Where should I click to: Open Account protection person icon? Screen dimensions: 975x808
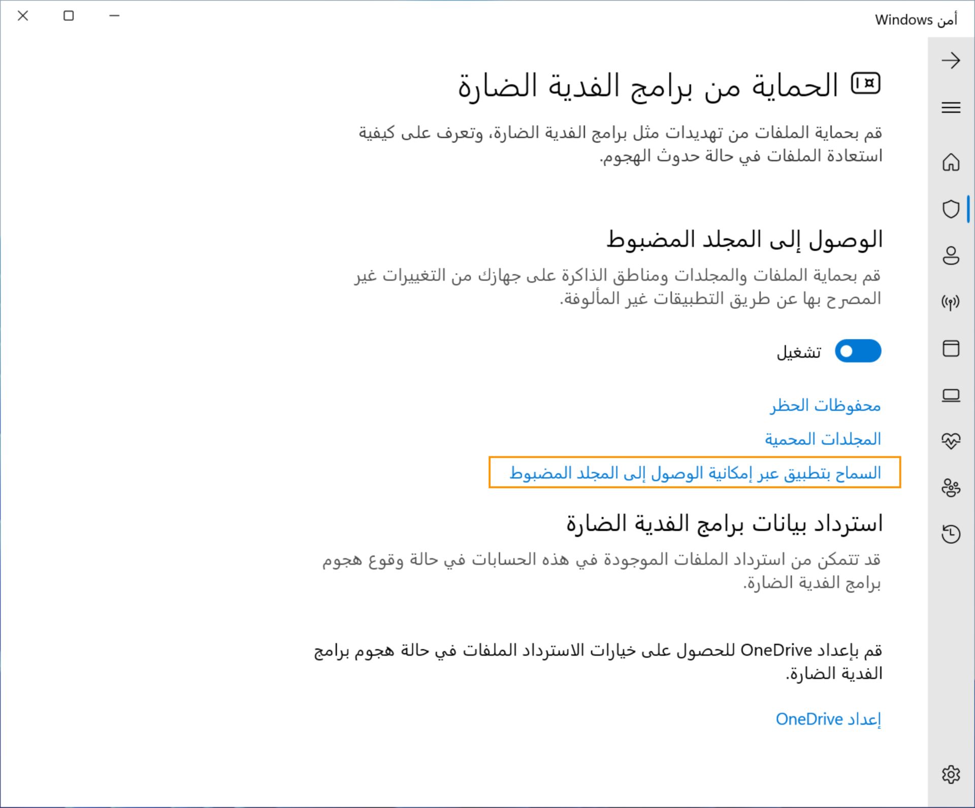click(x=951, y=256)
